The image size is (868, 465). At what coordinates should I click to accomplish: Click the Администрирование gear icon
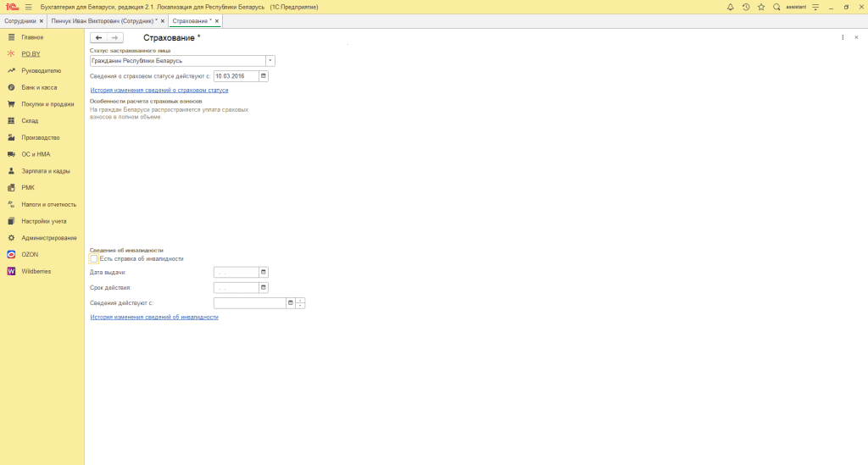[11, 238]
